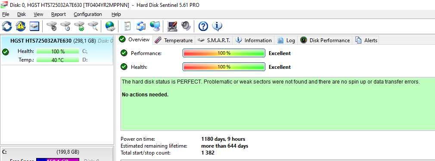435x161 pixels.
Task: Open the File menu
Action: point(6,14)
